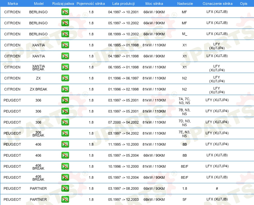Click fuel icon in the ZX BREAK row
The height and width of the screenshot is (205, 254).
65,89
